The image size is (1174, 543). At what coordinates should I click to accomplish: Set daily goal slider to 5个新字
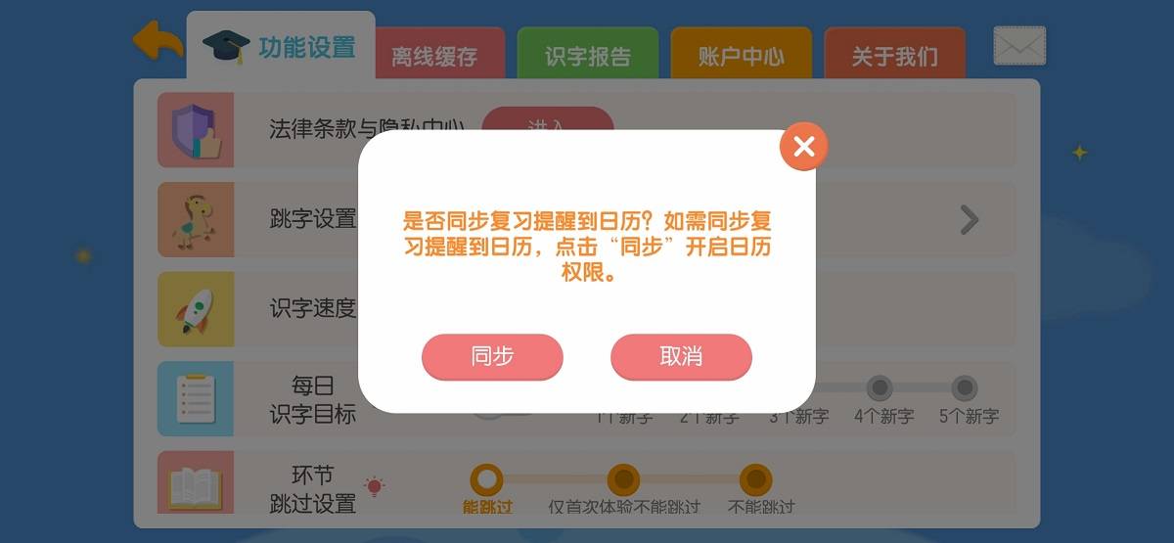(x=965, y=388)
